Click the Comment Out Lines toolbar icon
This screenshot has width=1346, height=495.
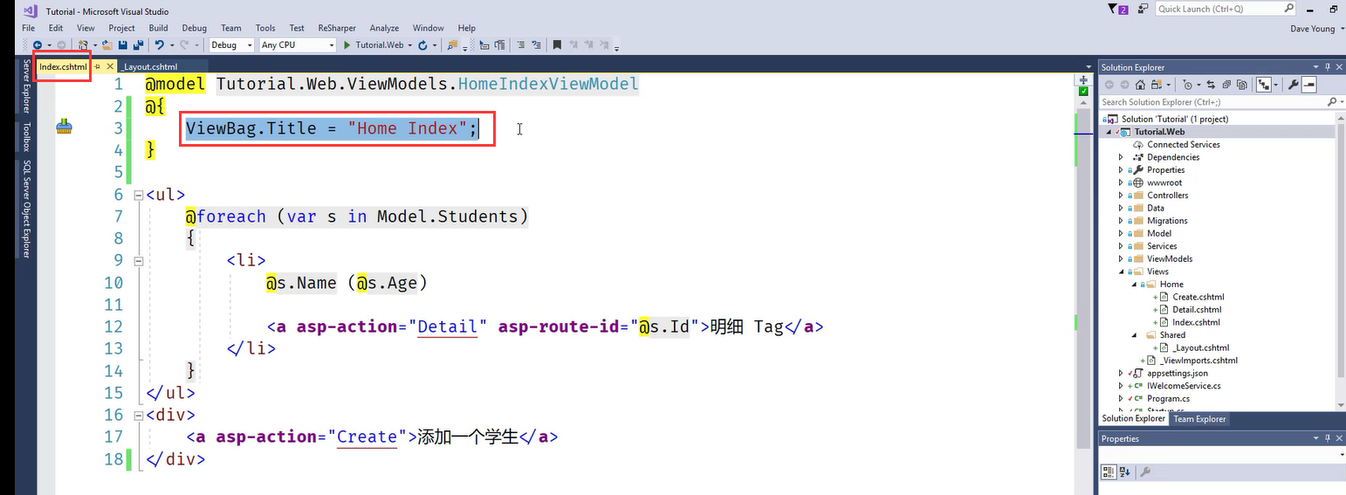[523, 45]
